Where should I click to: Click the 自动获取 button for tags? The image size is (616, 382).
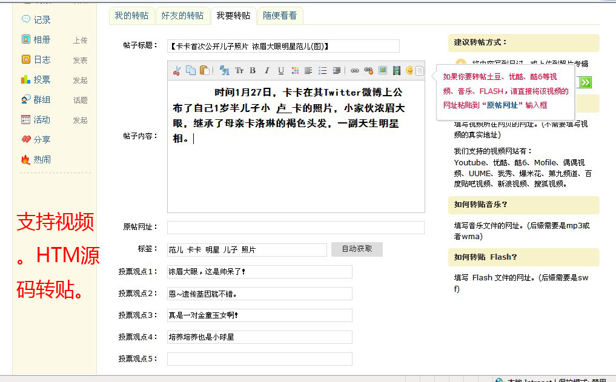click(357, 249)
